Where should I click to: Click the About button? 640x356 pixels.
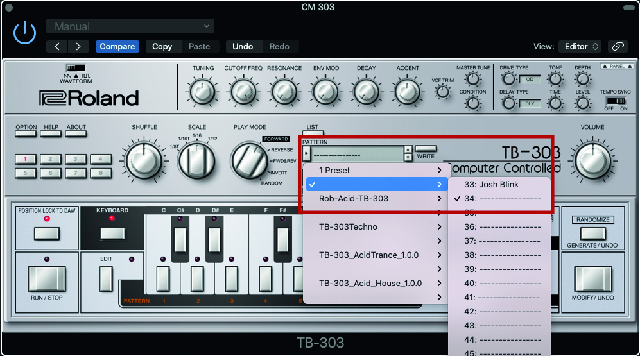pyautogui.click(x=76, y=134)
